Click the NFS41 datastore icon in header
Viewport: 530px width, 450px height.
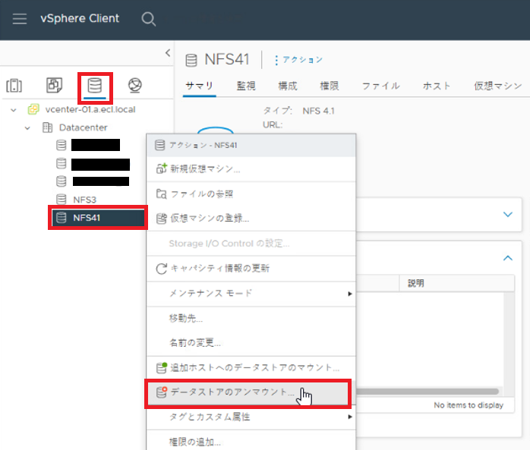point(191,60)
